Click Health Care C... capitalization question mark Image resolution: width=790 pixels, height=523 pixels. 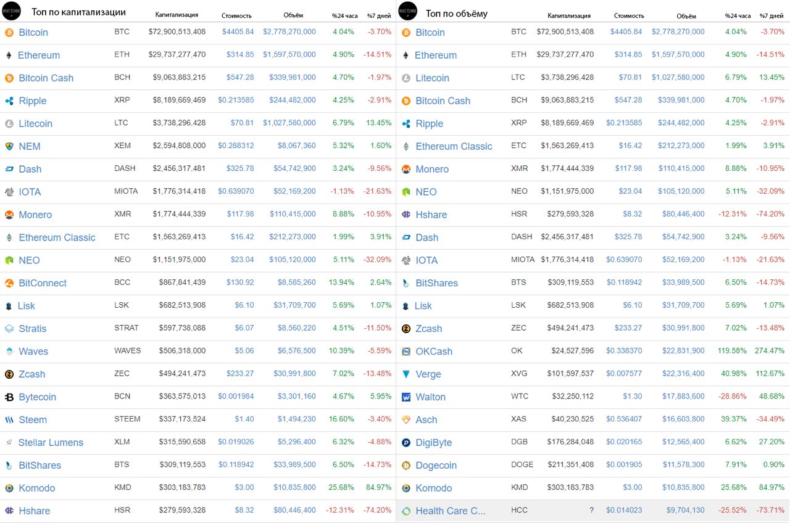click(591, 511)
